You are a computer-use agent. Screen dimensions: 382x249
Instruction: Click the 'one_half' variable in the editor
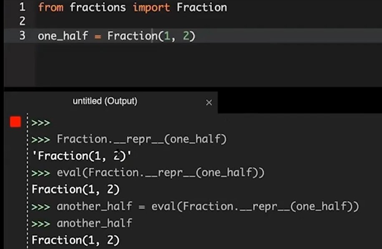[63, 36]
